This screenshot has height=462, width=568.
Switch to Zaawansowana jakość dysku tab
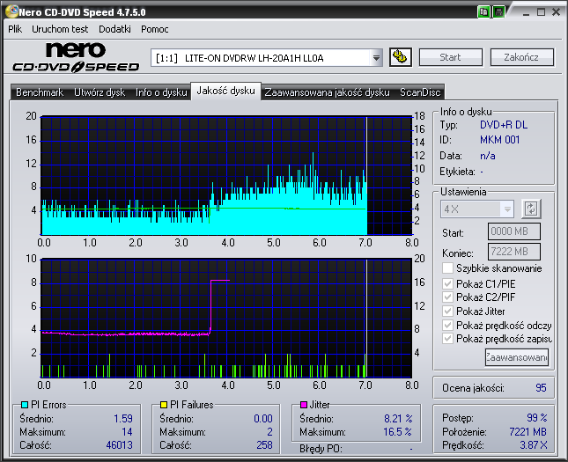pyautogui.click(x=327, y=92)
